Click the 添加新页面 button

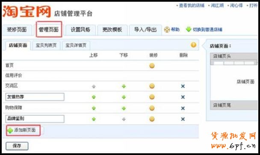(24, 130)
